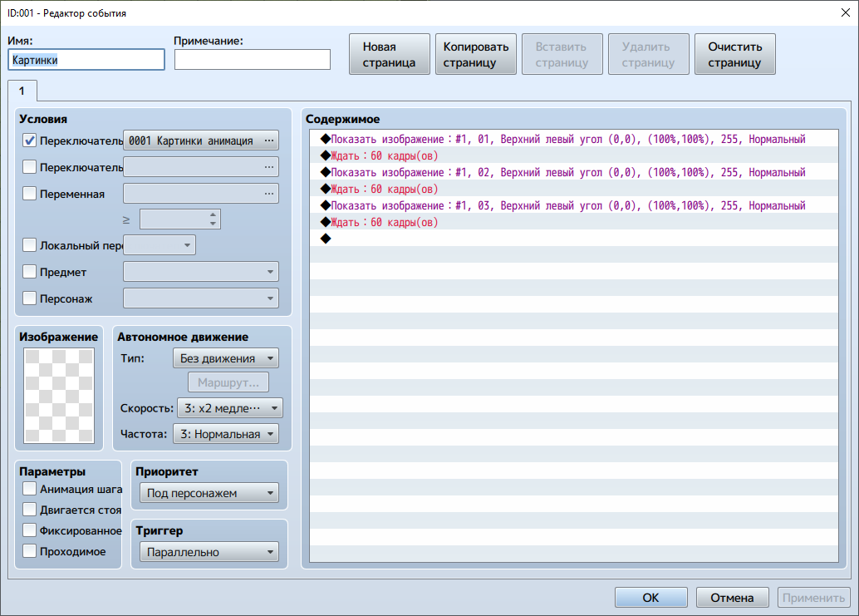
Task: Select the show image #1, 03 command
Action: (573, 205)
